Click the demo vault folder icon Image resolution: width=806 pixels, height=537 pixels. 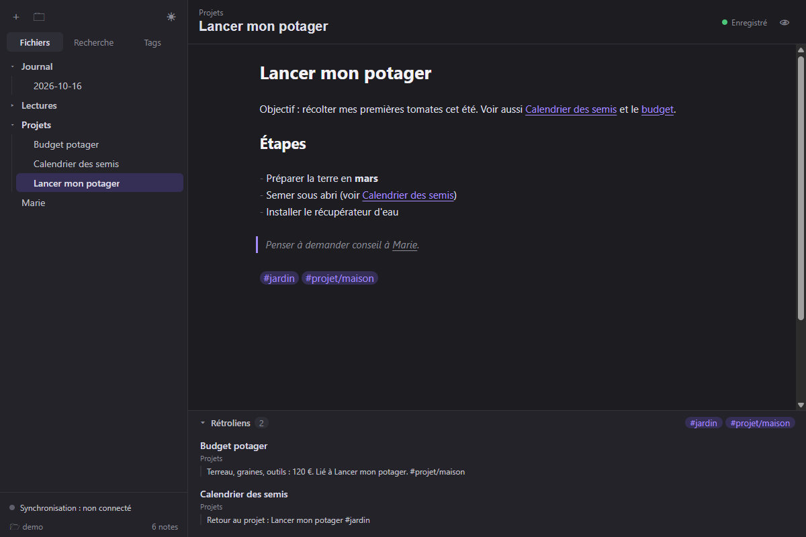(x=14, y=527)
